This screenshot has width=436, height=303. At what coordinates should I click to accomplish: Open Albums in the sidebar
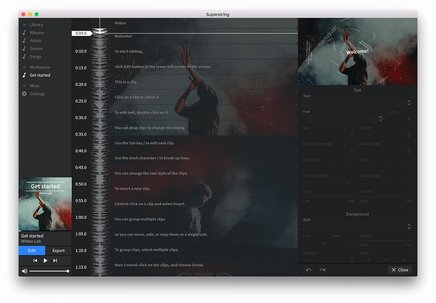coord(37,33)
